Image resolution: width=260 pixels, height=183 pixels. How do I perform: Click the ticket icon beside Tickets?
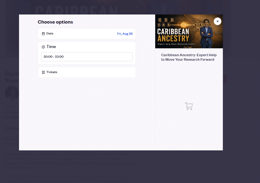tap(43, 72)
